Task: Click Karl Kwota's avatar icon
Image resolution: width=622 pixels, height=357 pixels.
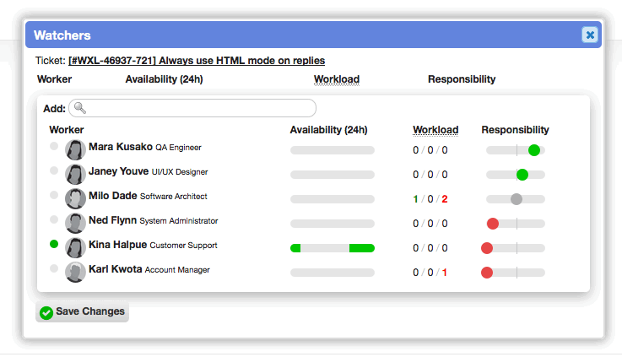Action: (x=75, y=272)
